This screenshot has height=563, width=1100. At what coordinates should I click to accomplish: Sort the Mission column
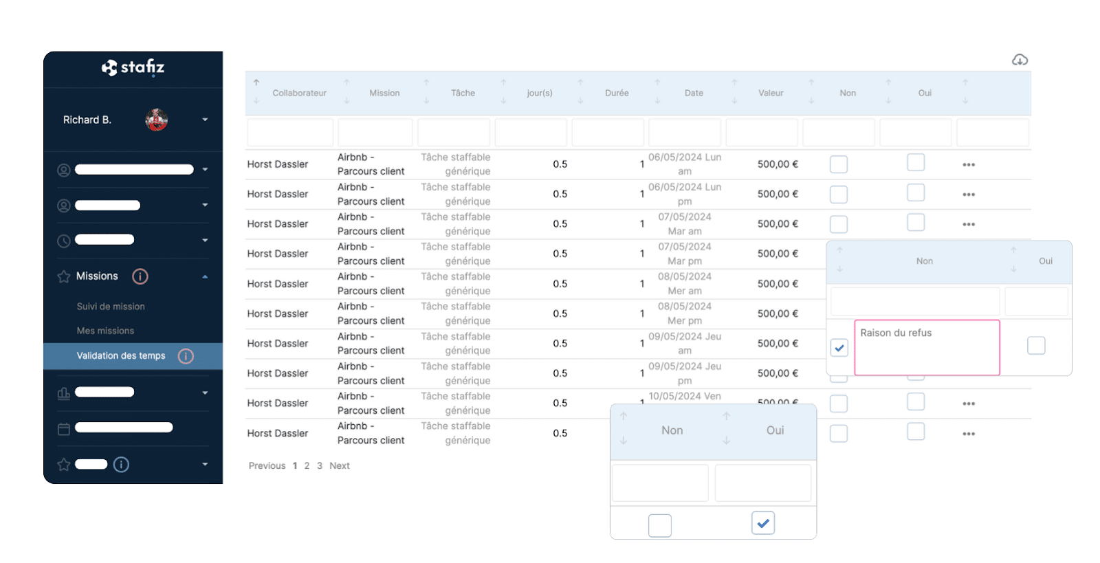[x=346, y=91]
